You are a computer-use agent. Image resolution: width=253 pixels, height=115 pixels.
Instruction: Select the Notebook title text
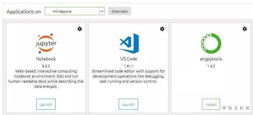coord(46,59)
